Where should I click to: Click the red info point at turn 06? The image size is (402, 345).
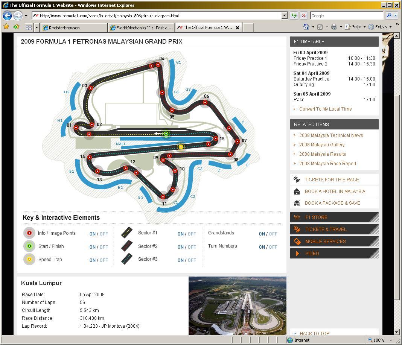click(205, 103)
